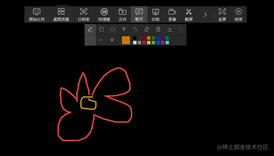Enter fullscreen (全屏) mode
This screenshot has width=274, height=156.
click(x=222, y=15)
